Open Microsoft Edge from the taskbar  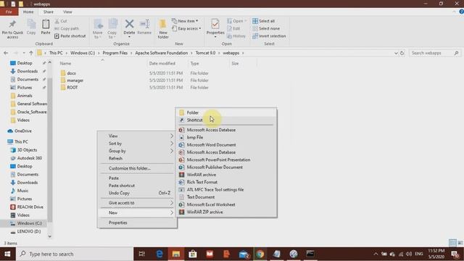(159, 254)
